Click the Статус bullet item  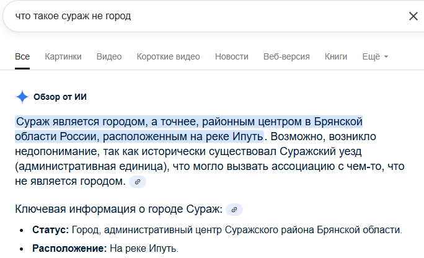pyautogui.click(x=217, y=230)
